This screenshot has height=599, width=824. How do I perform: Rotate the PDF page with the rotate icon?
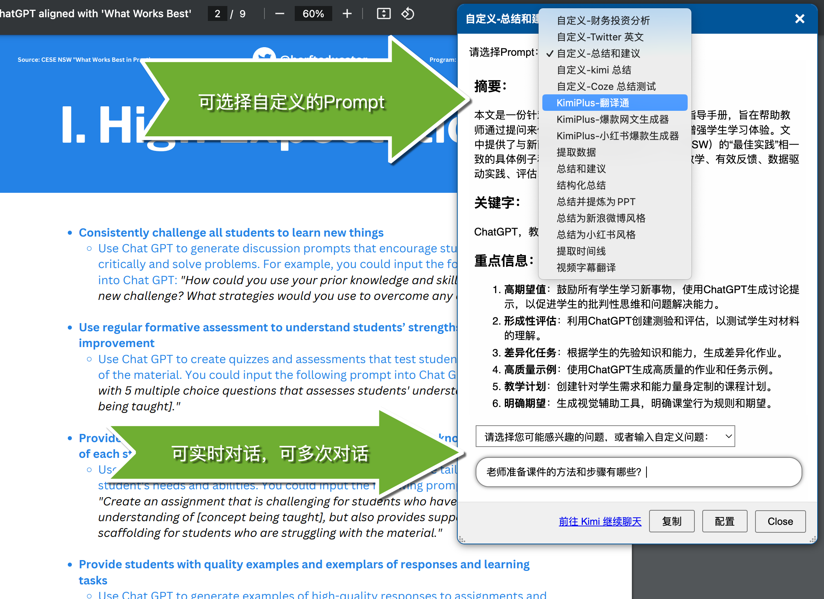point(408,14)
